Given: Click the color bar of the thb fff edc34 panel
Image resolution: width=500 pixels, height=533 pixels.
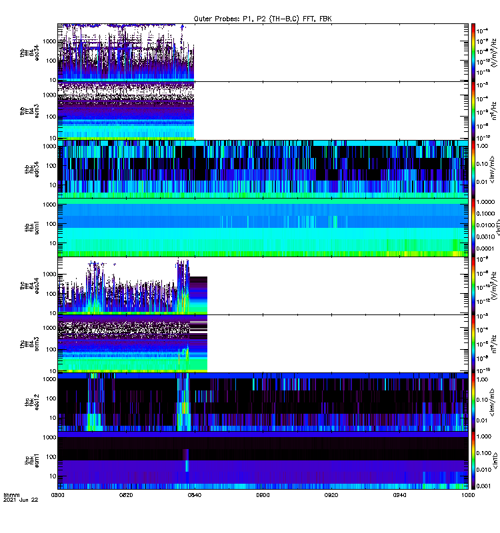Looking at the screenshot, I should pyautogui.click(x=473, y=53).
